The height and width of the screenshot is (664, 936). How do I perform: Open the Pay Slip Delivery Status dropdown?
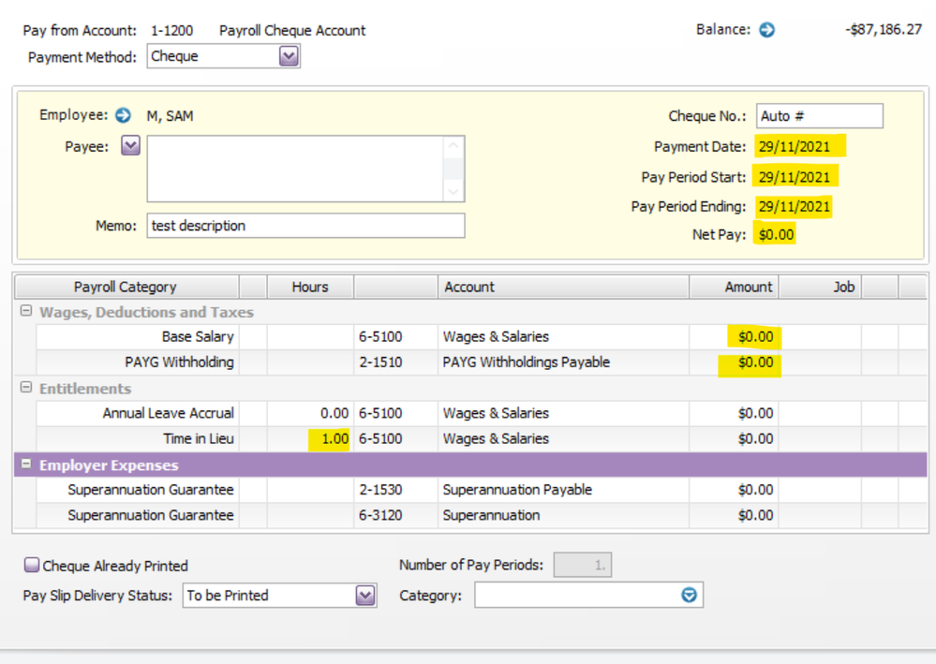point(365,596)
